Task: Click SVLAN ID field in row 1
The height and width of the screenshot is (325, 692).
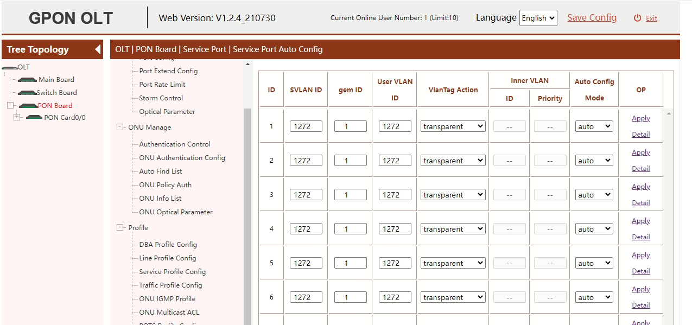Action: tap(306, 126)
